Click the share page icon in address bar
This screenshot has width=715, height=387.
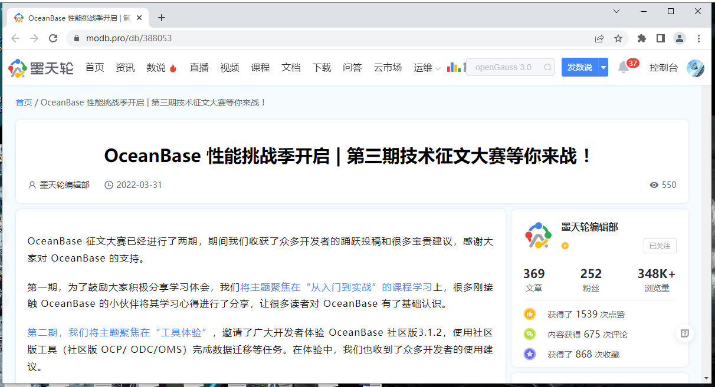tap(599, 38)
